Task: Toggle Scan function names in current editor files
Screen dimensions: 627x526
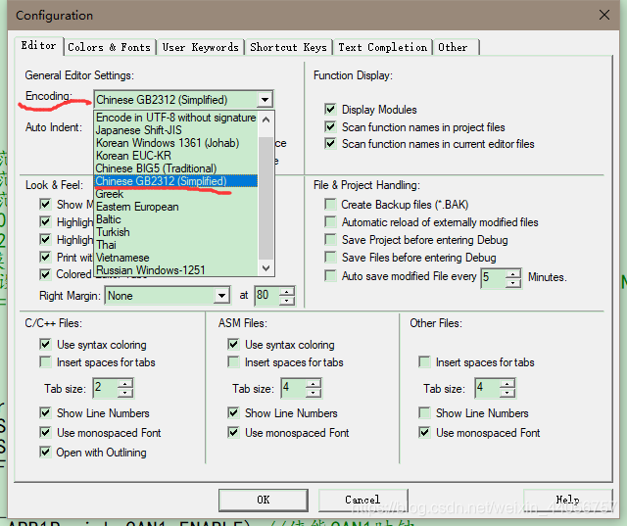Action: [330, 143]
